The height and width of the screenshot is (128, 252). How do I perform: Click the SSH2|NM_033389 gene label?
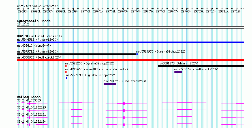(x=29, y=100)
